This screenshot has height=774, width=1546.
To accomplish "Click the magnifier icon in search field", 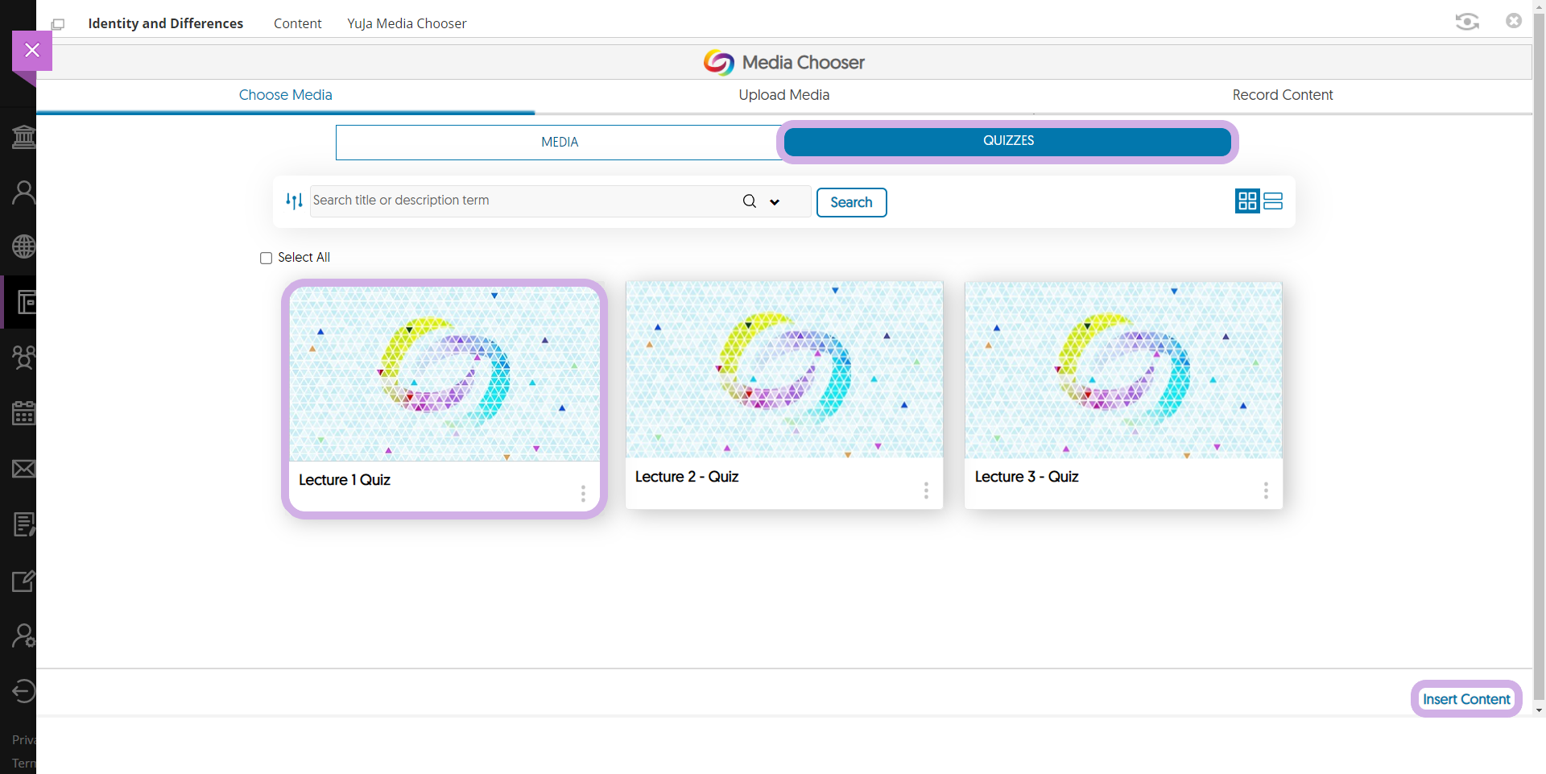I will (749, 201).
